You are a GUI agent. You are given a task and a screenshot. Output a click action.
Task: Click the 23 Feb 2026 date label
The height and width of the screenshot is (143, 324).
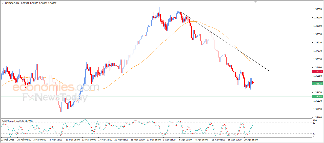(x=8, y=139)
